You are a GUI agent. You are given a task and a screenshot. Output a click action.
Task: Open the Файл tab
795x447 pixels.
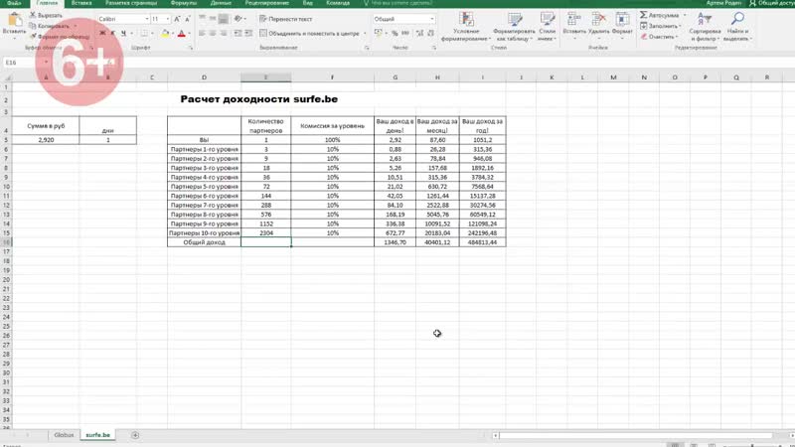[x=14, y=3]
